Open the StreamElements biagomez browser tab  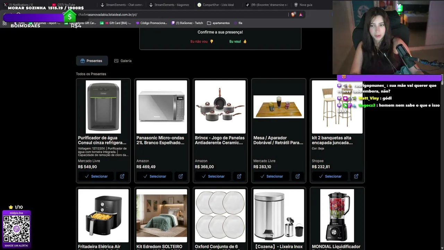tap(170, 5)
